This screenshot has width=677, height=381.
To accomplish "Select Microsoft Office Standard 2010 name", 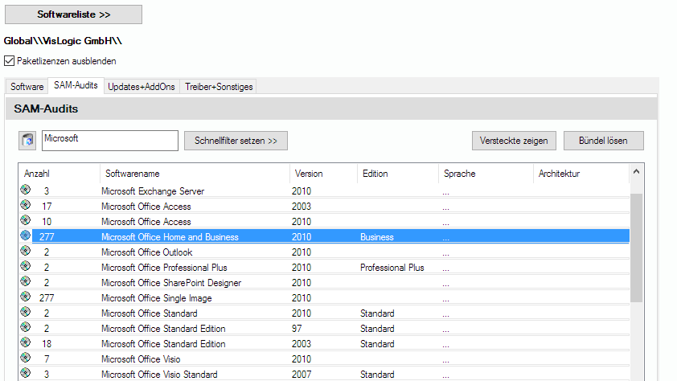I will pyautogui.click(x=150, y=313).
